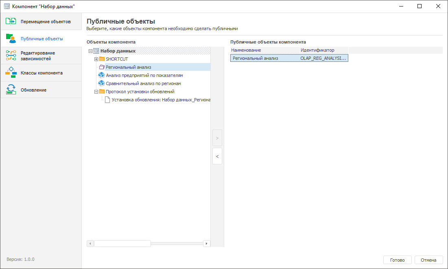The height and width of the screenshot is (269, 448).
Task: Remove object with the < arrow button
Action: tap(217, 156)
